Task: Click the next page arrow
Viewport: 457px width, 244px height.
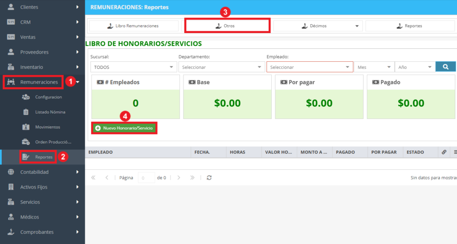Action: point(179,177)
